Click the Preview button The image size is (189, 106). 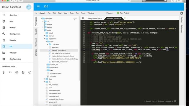(109, 13)
